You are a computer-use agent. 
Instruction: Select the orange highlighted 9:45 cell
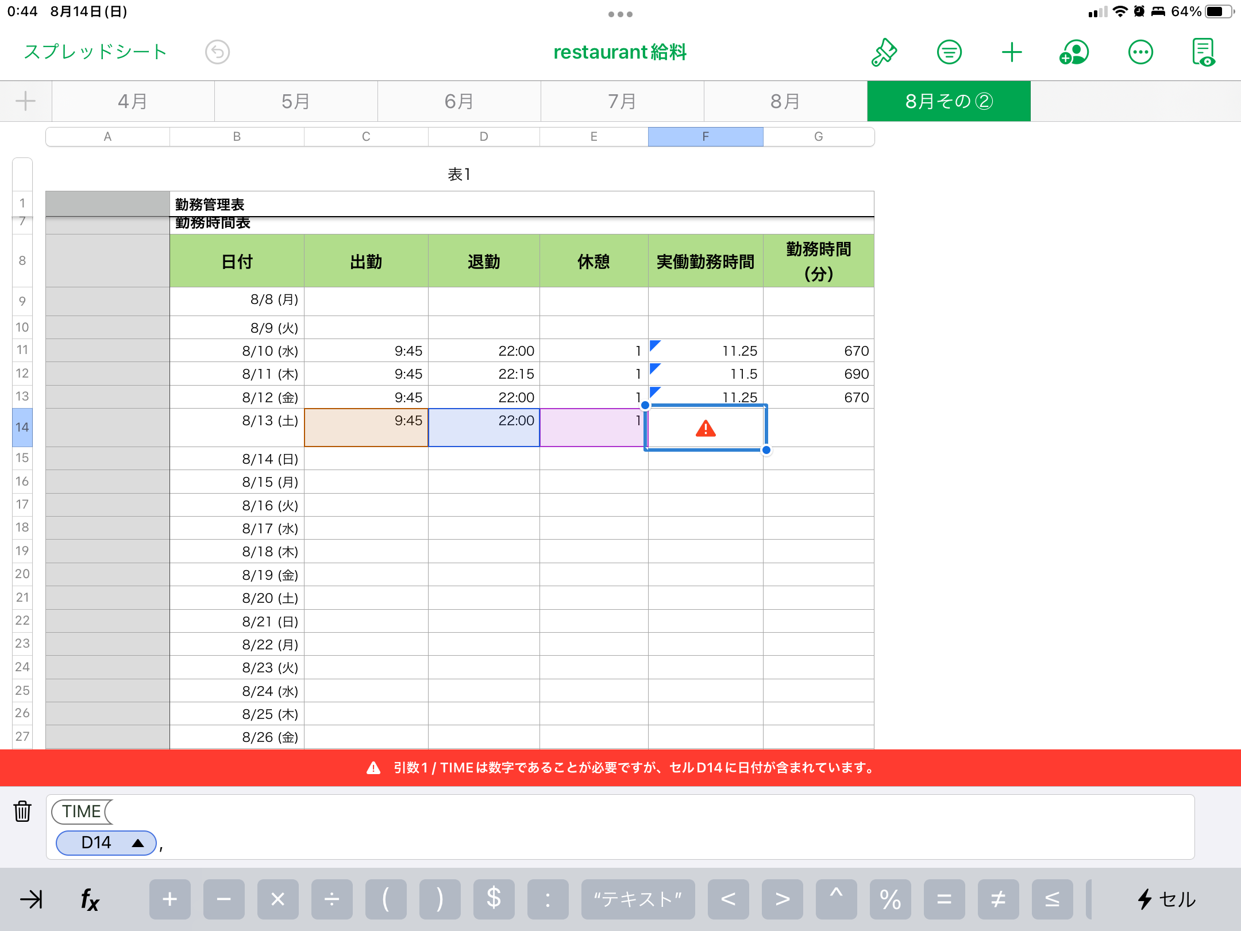(x=366, y=427)
